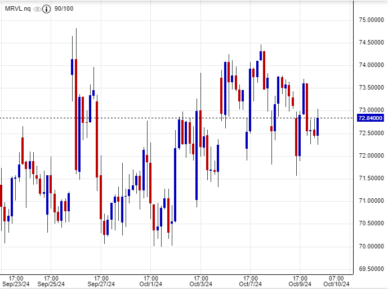This screenshot has height=289, width=388.
Task: Click the rightmost blue candle on the chart
Action: [318, 127]
